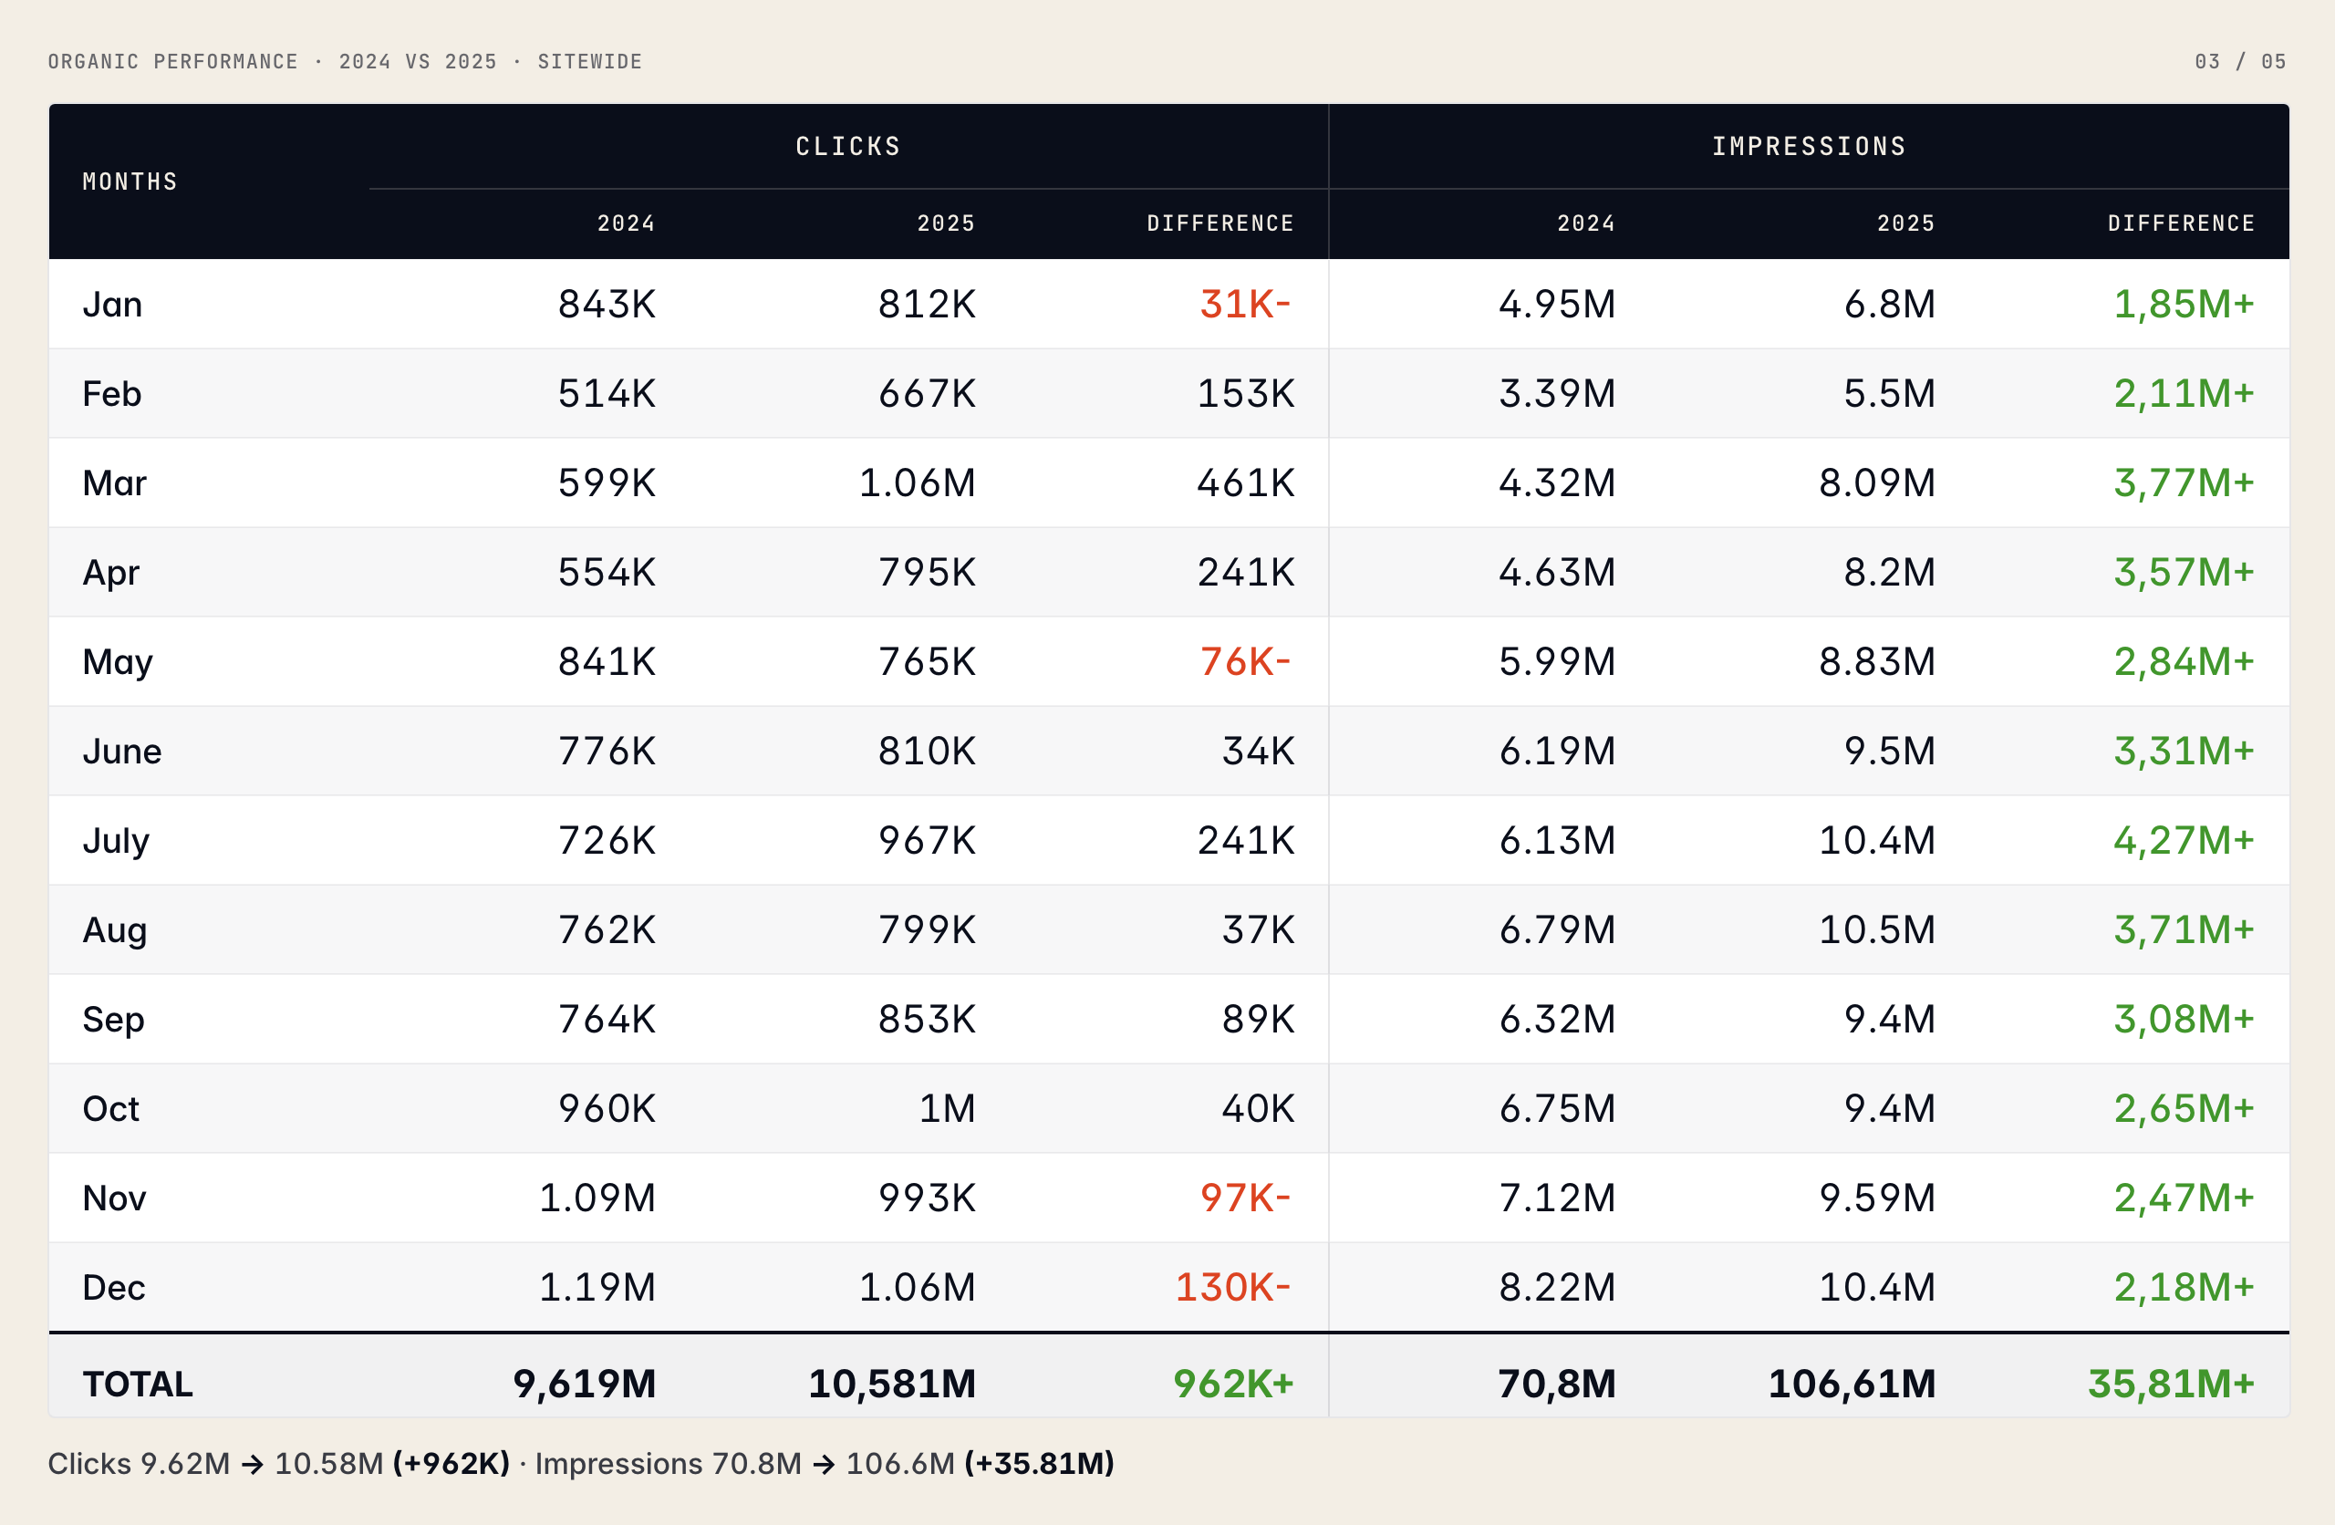Click Dec impressions difference 2,18M+
The height and width of the screenshot is (1525, 2335).
2183,1287
